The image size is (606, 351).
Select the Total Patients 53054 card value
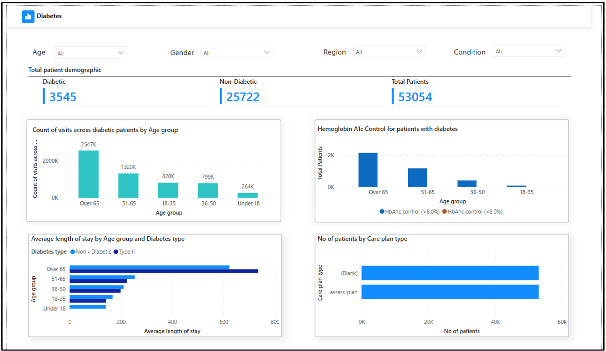coord(415,97)
